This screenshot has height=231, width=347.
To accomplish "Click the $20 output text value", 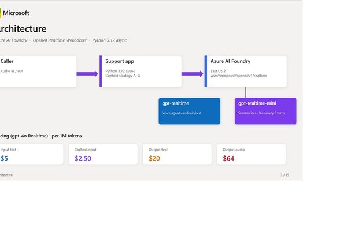I will point(154,158).
